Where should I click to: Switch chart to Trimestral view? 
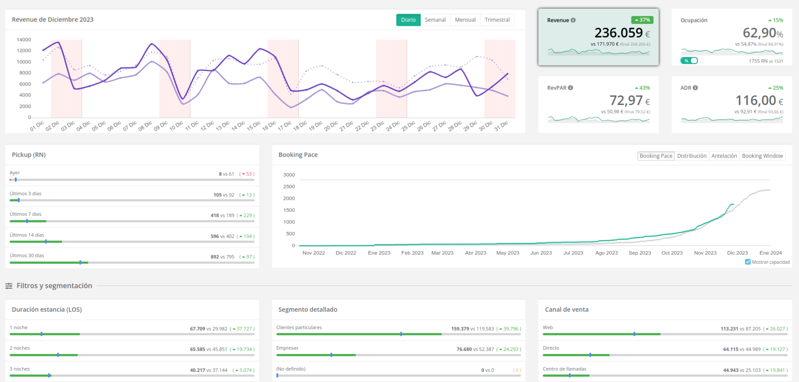497,20
